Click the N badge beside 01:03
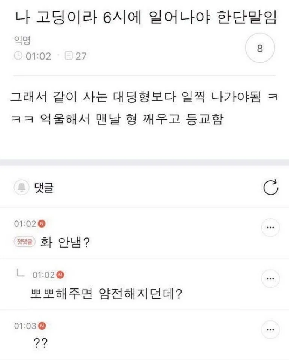 click(42, 326)
